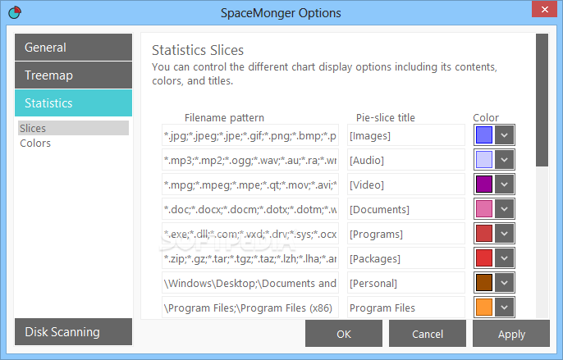Screen dimensions: 563x360
Task: Cancel the options dialog
Action: (428, 334)
